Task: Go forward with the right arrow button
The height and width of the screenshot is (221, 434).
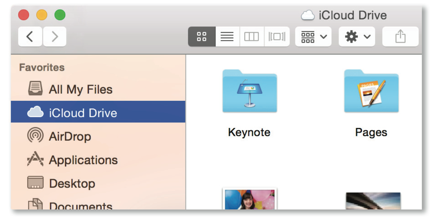Action: pos(55,36)
